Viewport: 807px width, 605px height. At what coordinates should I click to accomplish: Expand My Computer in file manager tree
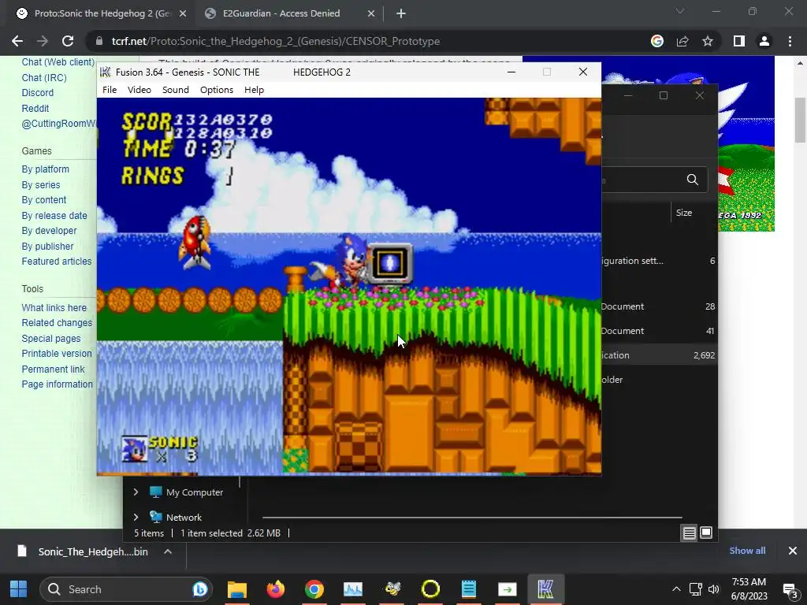(x=136, y=492)
